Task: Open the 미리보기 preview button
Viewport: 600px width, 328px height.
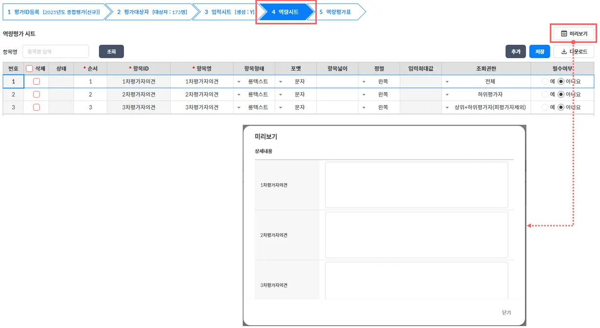Action: tap(574, 34)
